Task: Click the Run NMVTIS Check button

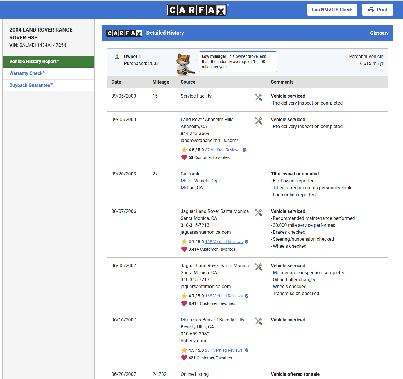Action: [x=332, y=10]
